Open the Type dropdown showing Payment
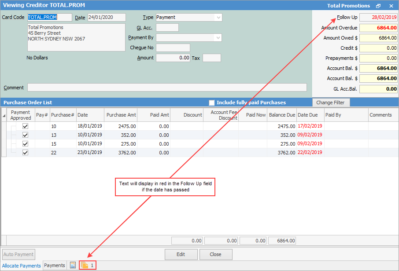This screenshot has height=271, width=399. tap(218, 17)
